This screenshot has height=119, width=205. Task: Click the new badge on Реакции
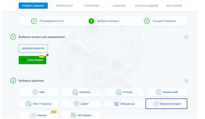pos(54,112)
